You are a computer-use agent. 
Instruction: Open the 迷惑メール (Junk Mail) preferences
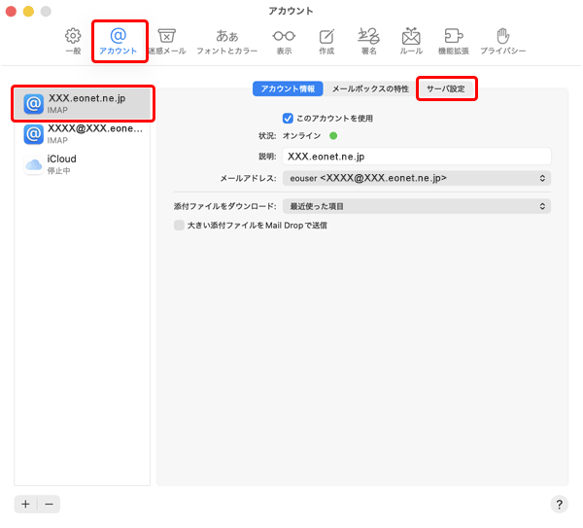pyautogui.click(x=166, y=40)
